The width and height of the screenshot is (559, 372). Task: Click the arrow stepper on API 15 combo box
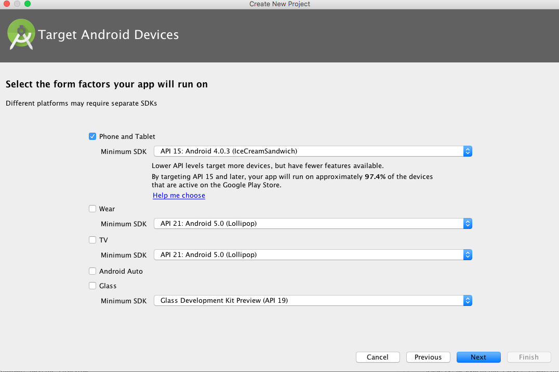click(468, 151)
